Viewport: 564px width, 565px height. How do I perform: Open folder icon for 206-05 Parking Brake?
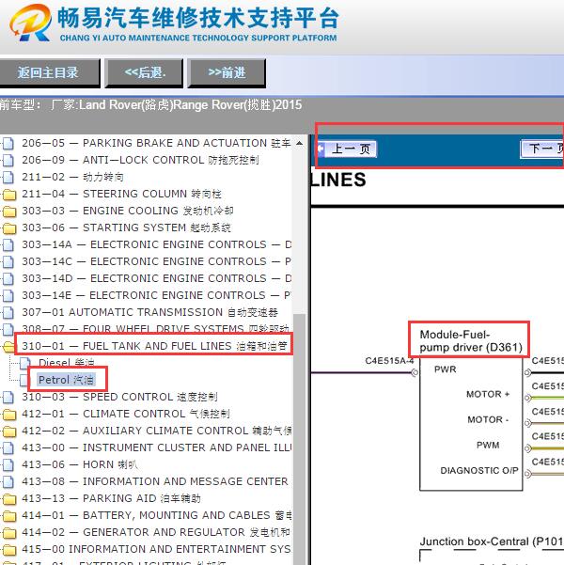[9, 144]
